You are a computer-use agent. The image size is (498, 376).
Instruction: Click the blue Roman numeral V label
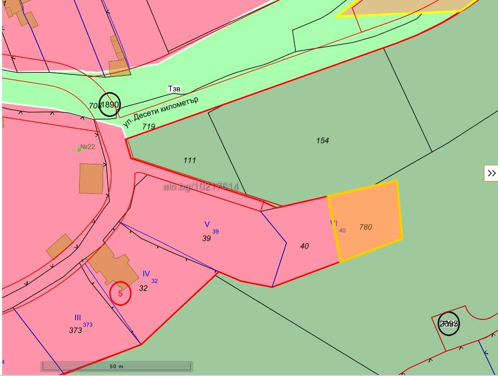pos(207,225)
